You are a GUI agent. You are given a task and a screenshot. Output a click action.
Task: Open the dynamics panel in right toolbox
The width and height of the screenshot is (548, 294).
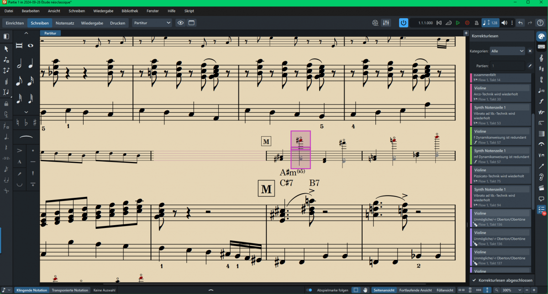(541, 101)
